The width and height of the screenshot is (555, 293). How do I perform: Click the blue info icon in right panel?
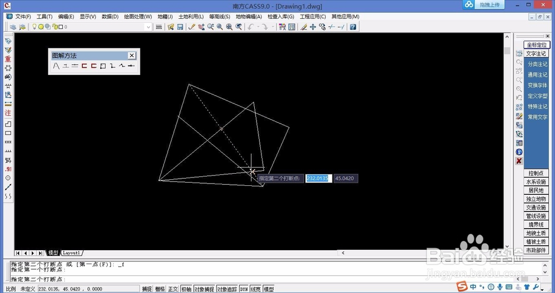point(519,152)
